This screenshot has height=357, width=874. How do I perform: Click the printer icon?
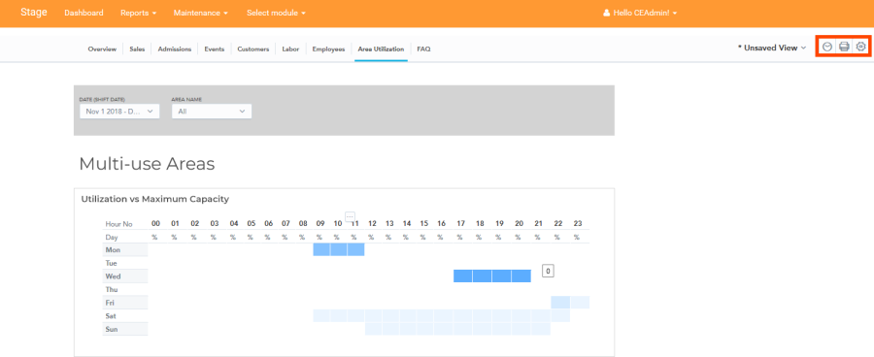[844, 47]
